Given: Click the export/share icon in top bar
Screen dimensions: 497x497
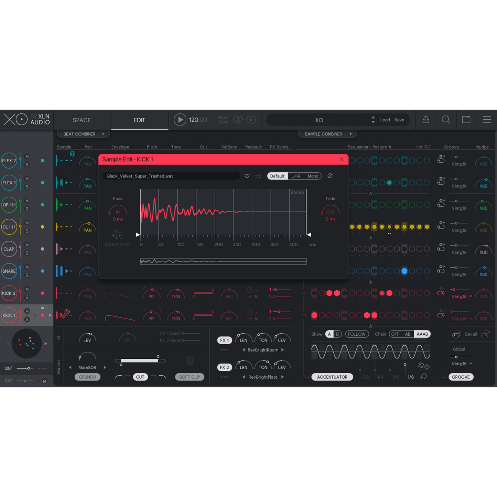Looking at the screenshot, I should [426, 120].
